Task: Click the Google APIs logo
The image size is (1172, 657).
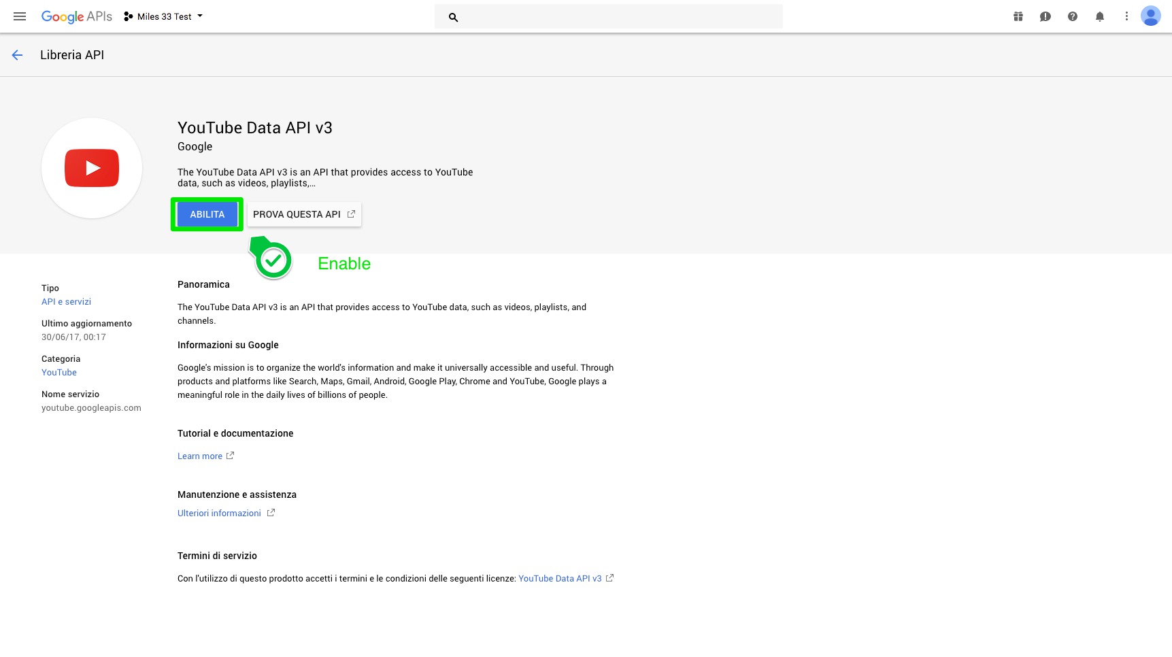Action: [x=76, y=16]
